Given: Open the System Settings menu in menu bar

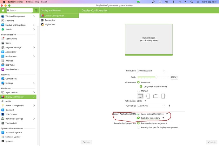Looking at the screenshot, I should pos(16,2).
